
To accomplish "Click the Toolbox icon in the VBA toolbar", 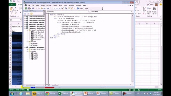I will point(74,8).
